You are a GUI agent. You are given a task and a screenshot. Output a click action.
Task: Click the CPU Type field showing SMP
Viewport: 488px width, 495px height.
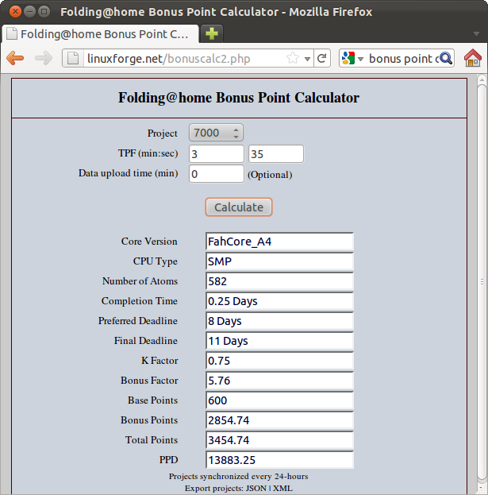point(279,261)
